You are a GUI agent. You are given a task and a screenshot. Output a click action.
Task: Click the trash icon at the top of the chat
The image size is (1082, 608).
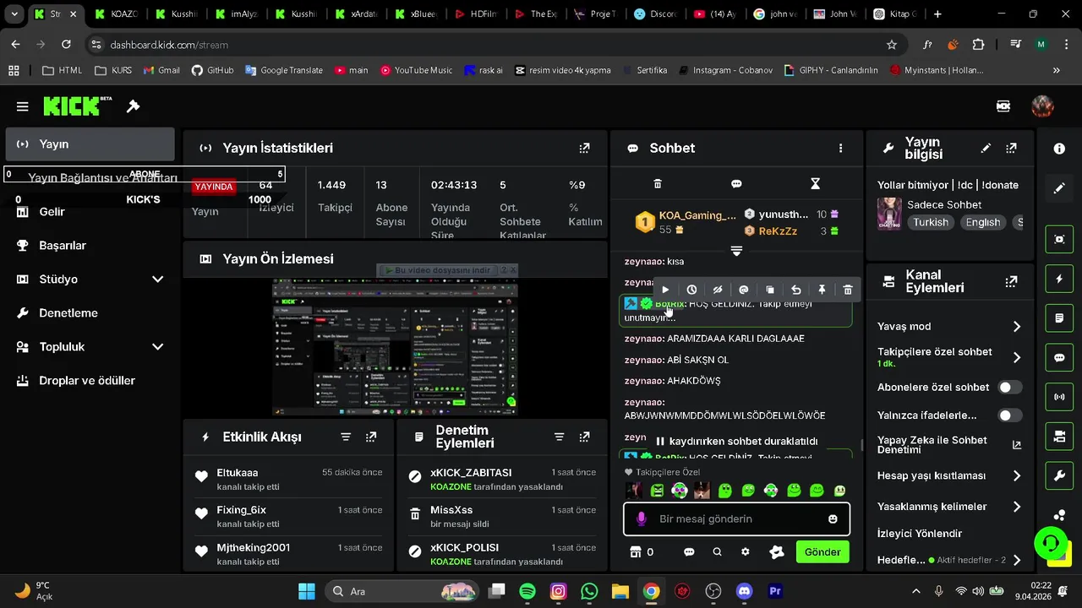(658, 183)
